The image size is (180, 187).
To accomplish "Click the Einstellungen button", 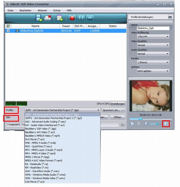I will point(117,104).
